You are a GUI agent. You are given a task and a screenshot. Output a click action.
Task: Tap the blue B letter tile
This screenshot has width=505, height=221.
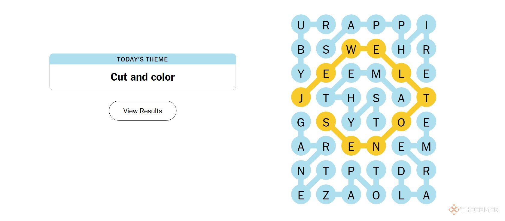(301, 49)
